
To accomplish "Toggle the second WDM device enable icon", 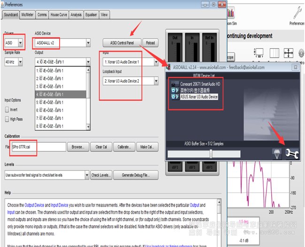I will click(174, 90).
